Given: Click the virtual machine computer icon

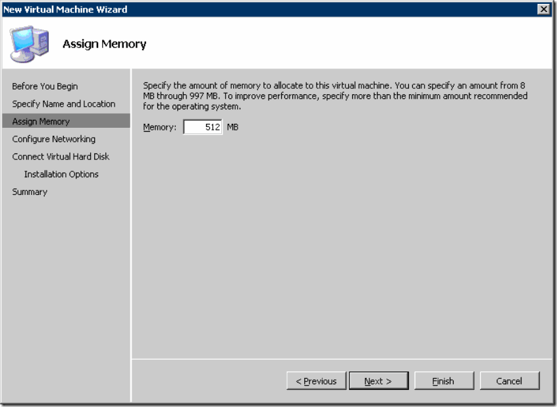Looking at the screenshot, I should click(x=29, y=44).
